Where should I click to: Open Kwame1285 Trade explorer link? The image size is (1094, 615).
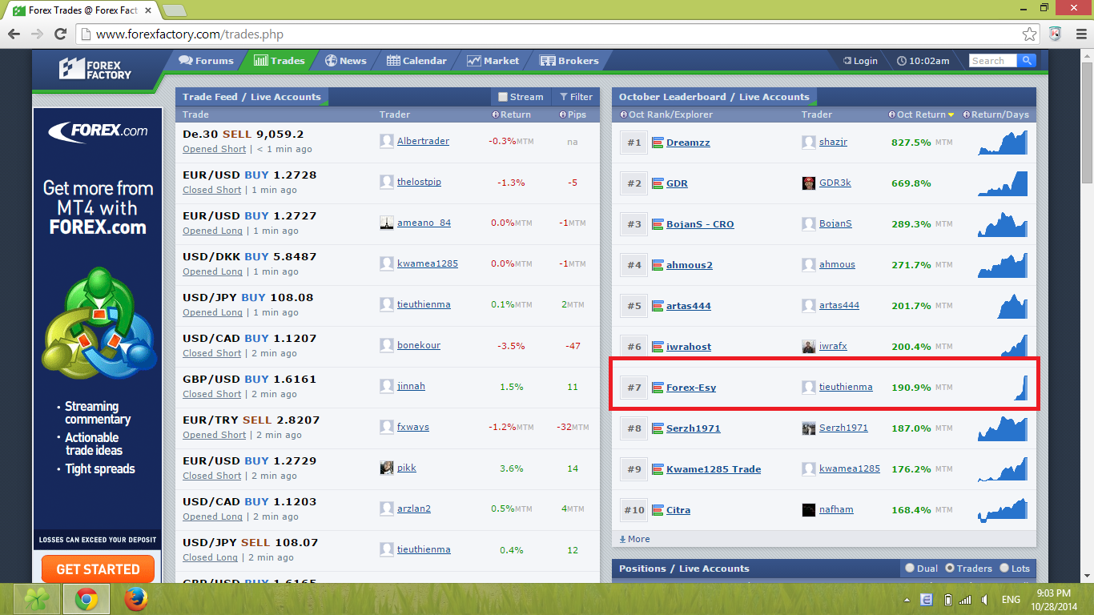(714, 469)
